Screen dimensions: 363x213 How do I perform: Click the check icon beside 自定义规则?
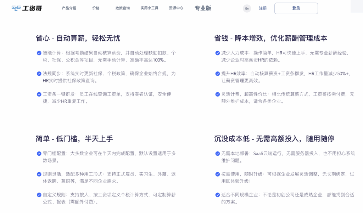(39, 195)
